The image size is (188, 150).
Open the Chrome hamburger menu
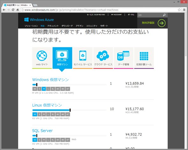[x=184, y=10]
